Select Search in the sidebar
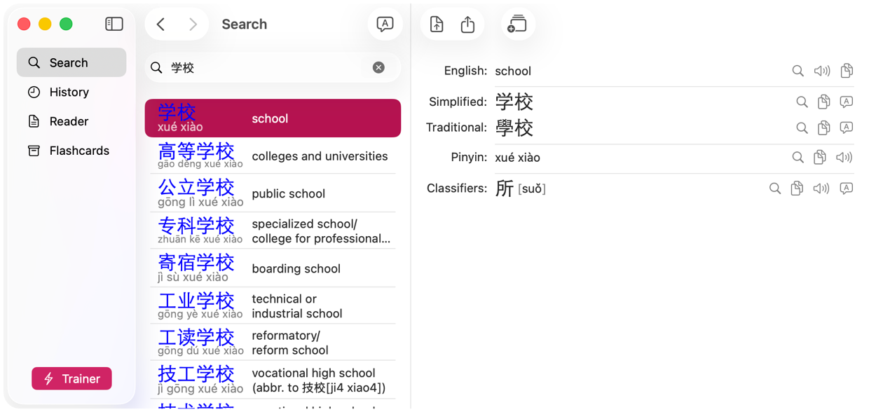869x412 pixels. click(x=71, y=62)
